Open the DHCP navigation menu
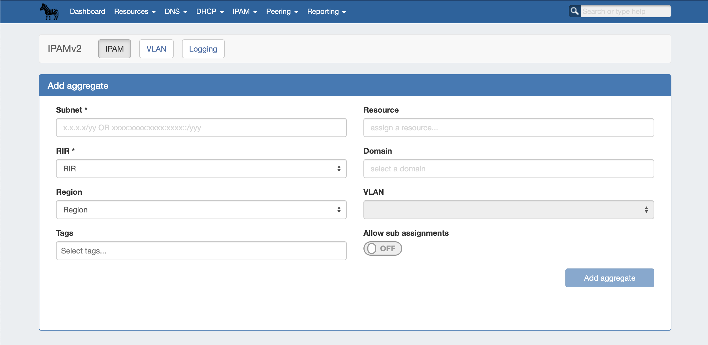Screen dimensions: 708x345 (x=210, y=12)
